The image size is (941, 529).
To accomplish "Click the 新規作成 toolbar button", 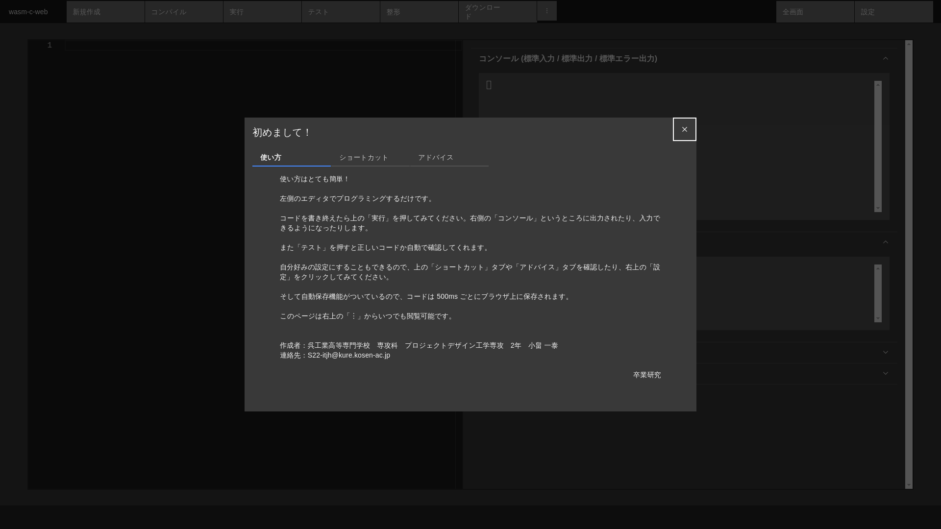I will [105, 12].
